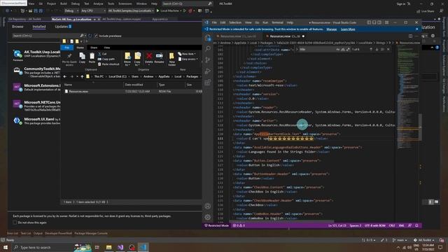Go to next match in VS Code find
Screen dimensions: 448x252
(377, 50)
